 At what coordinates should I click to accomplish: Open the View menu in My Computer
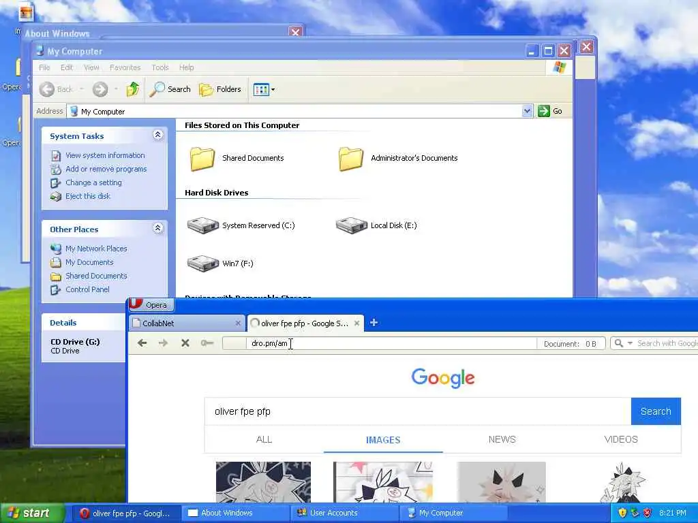click(91, 67)
